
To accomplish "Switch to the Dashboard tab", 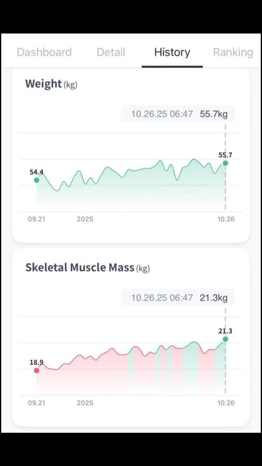I will [x=44, y=53].
